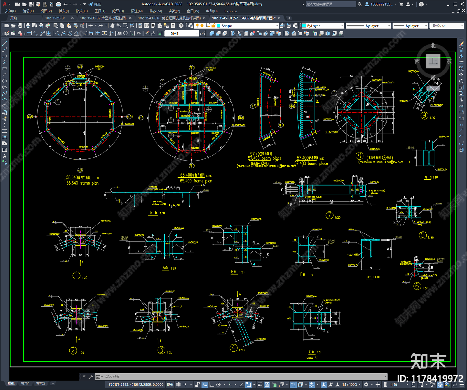Switch to the 102 3525-01 drawing tab

[x=55, y=18]
